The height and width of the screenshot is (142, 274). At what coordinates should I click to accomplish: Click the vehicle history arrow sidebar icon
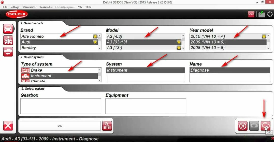pyautogui.click(x=8, y=52)
